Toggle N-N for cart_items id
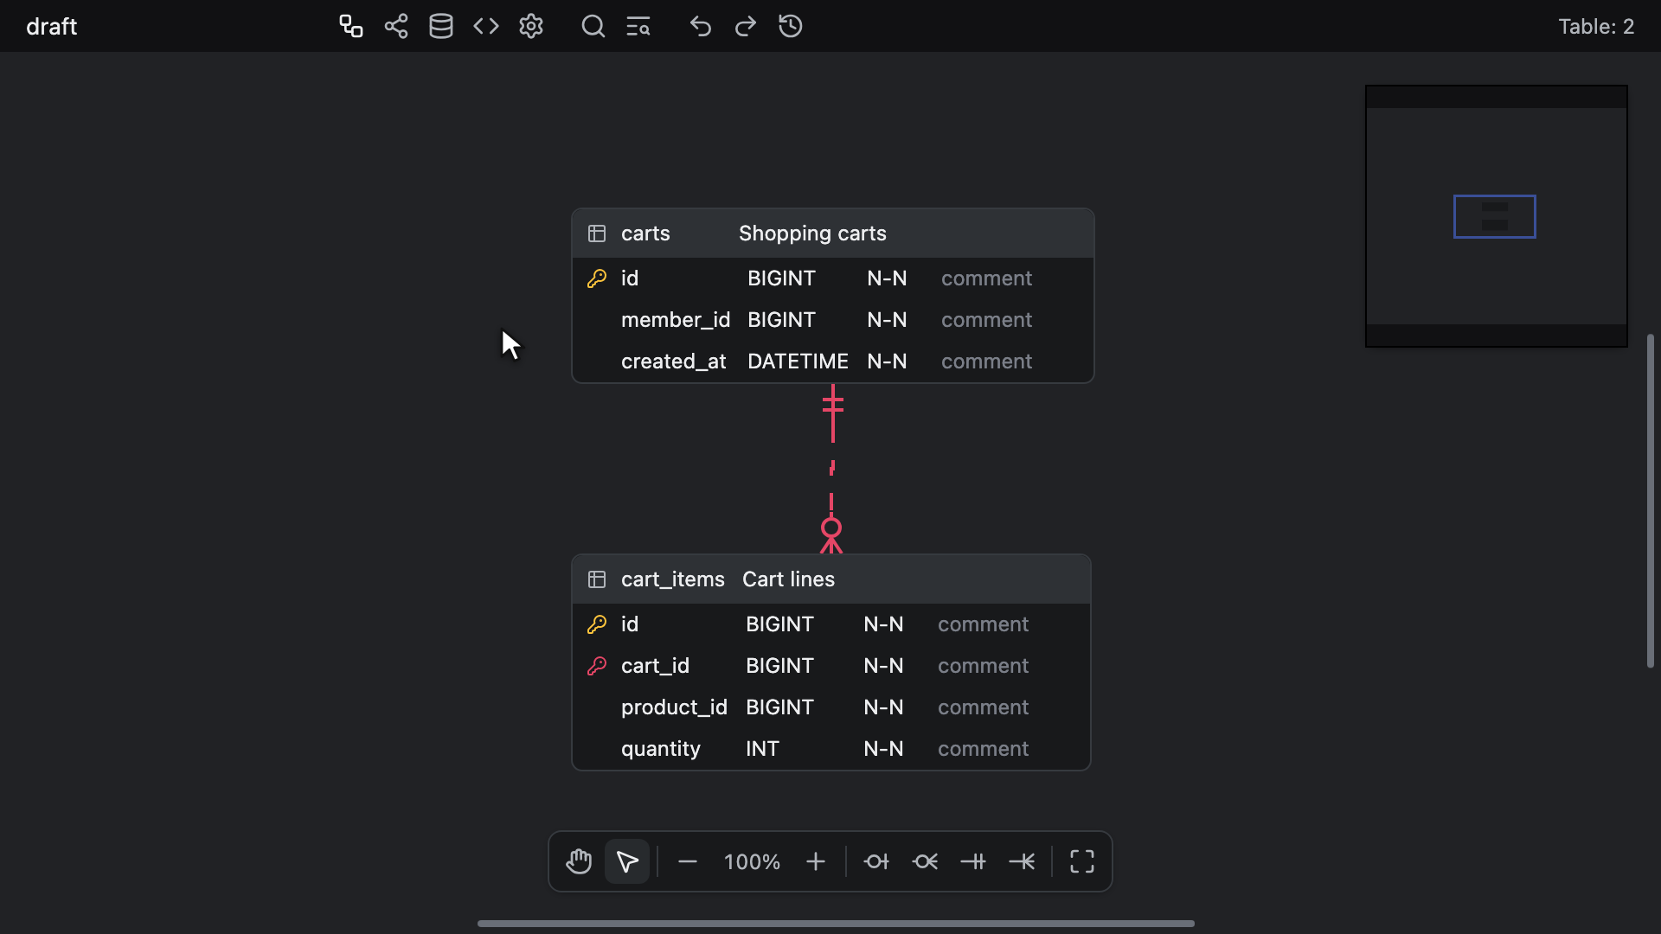The image size is (1661, 934). pyautogui.click(x=883, y=624)
